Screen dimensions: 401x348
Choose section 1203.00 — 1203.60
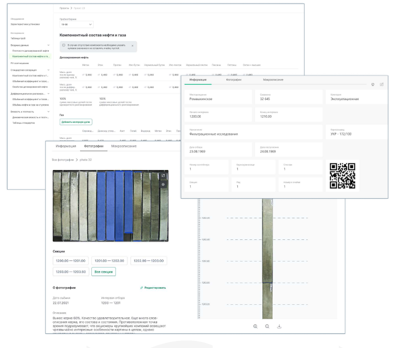coord(70,272)
